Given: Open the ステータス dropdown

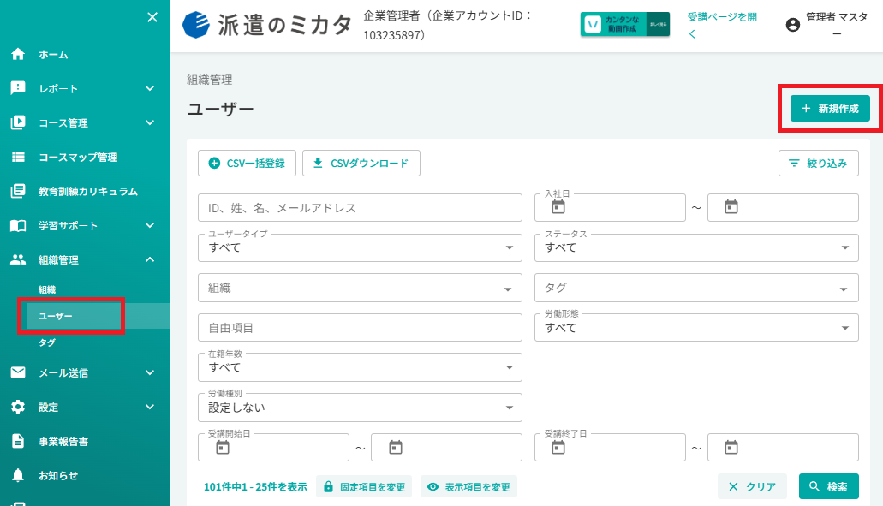Looking at the screenshot, I should coord(696,247).
